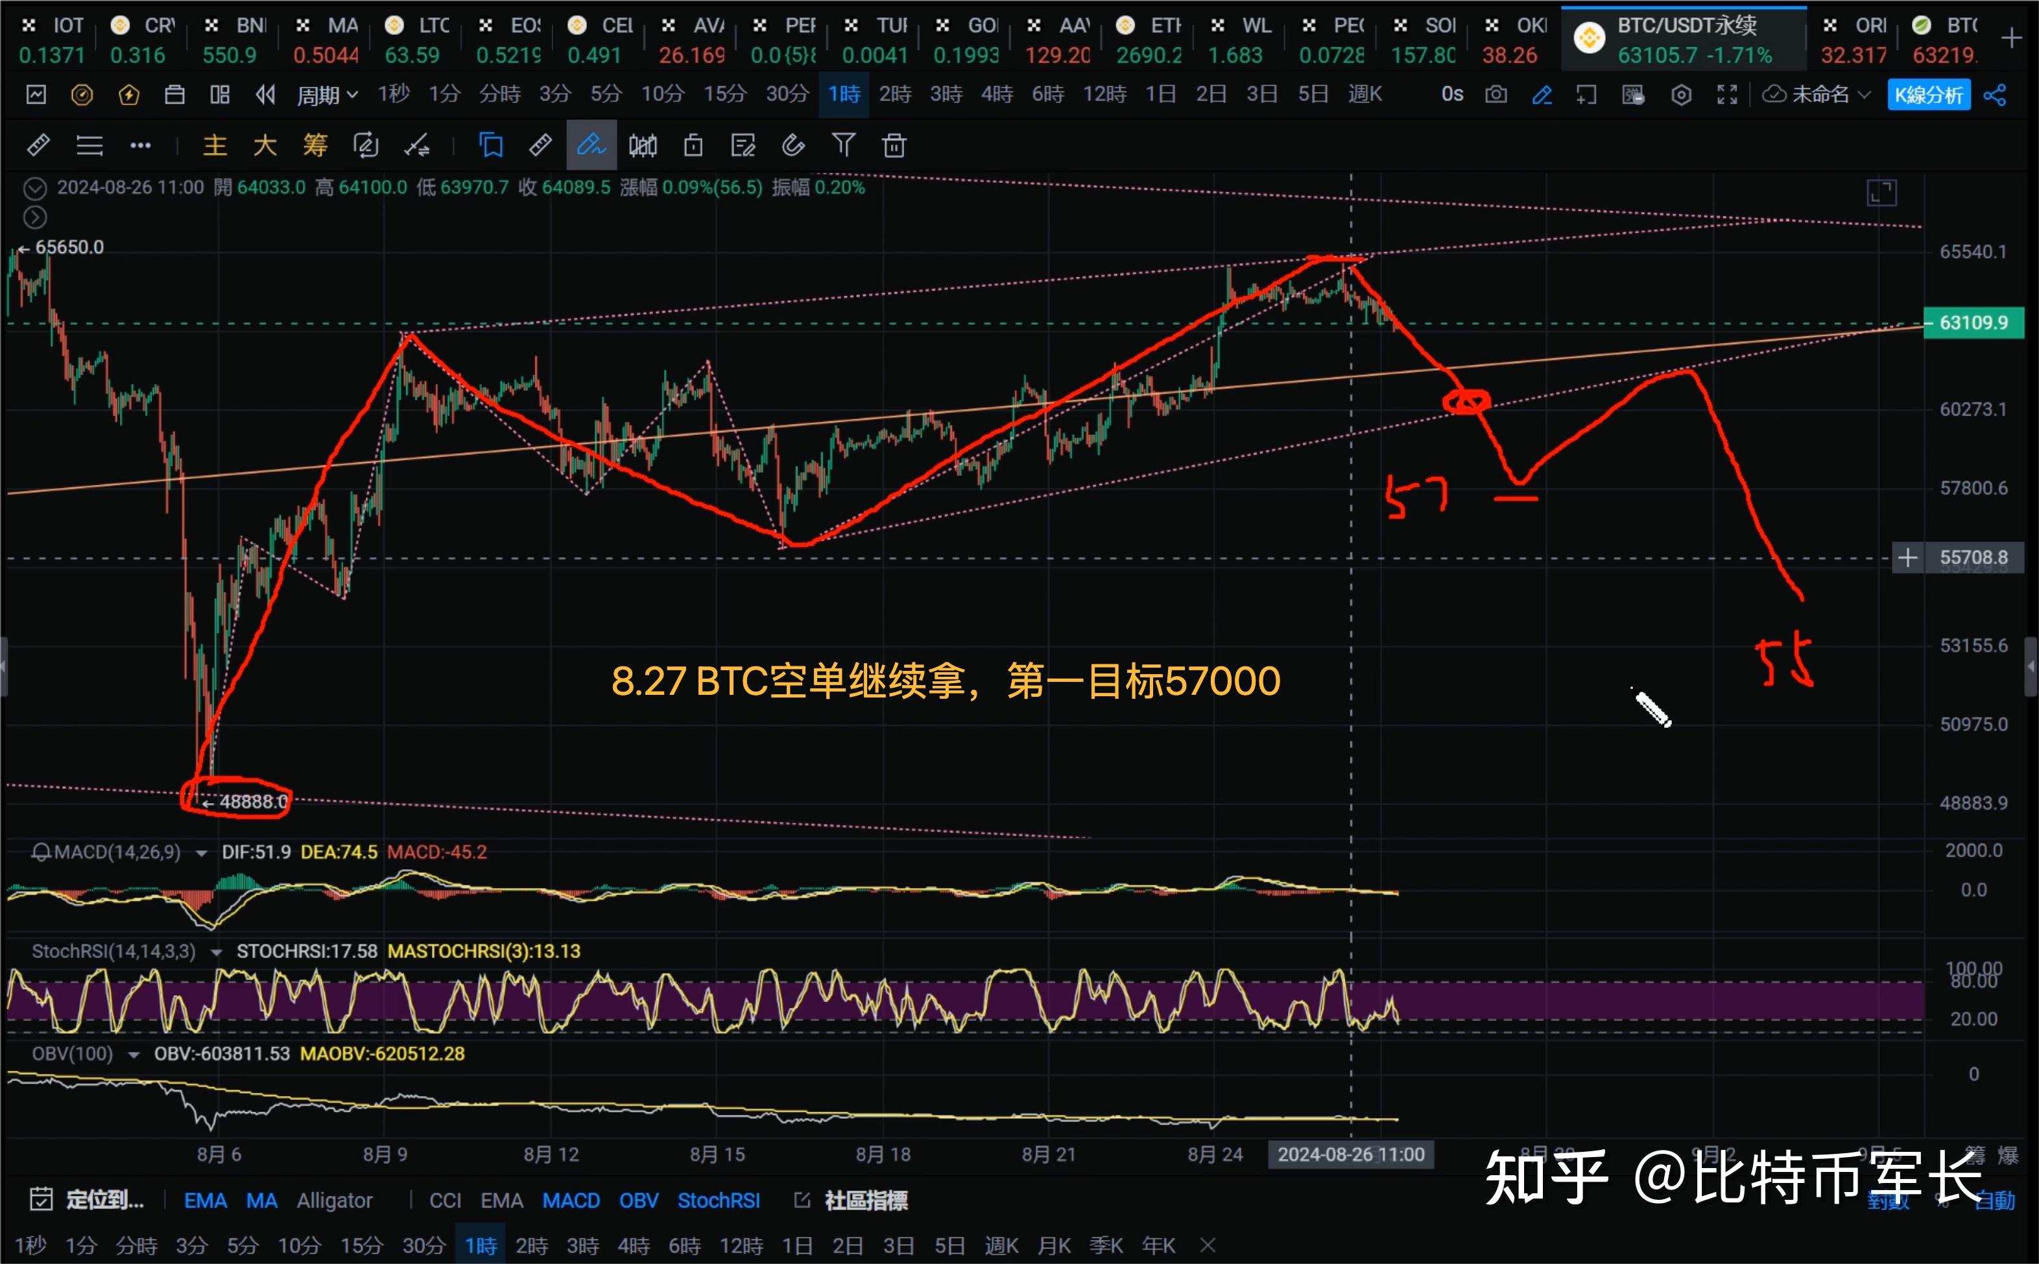
Task: Open the 周期 period dropdown
Action: [x=326, y=93]
